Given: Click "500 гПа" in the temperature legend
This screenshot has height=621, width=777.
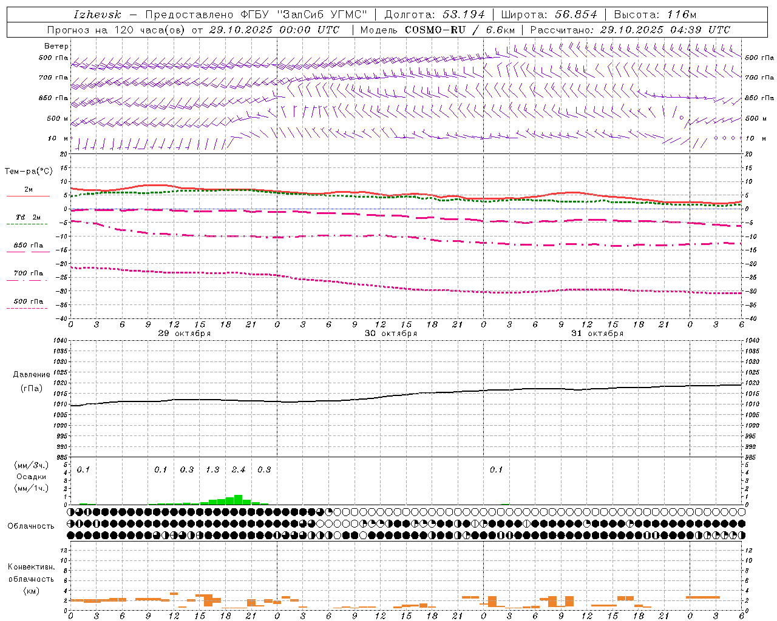Looking at the screenshot, I should [29, 301].
